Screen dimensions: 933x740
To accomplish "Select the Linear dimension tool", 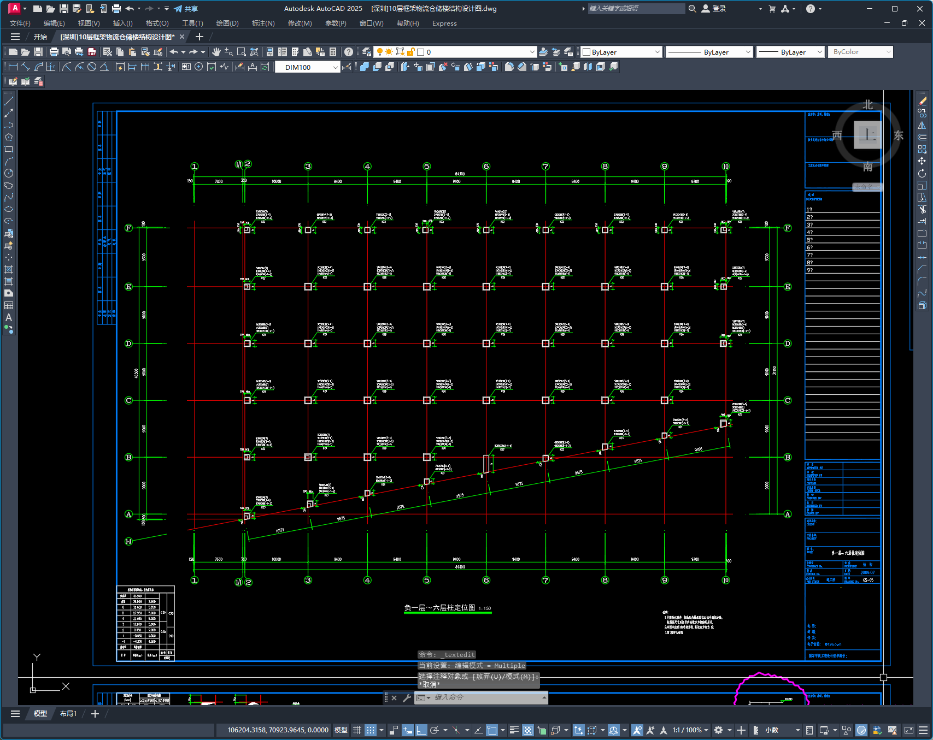I will [x=13, y=67].
